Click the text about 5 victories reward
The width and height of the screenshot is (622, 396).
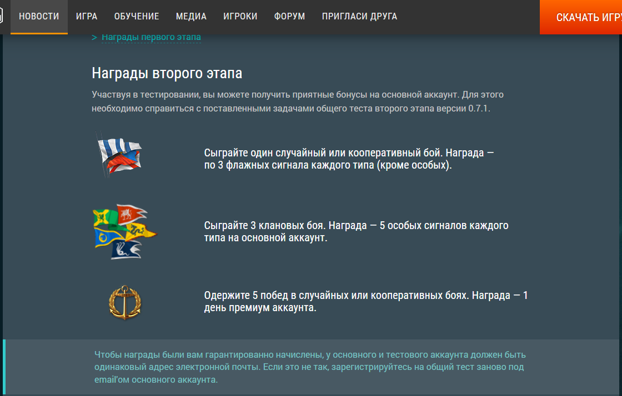pos(366,301)
